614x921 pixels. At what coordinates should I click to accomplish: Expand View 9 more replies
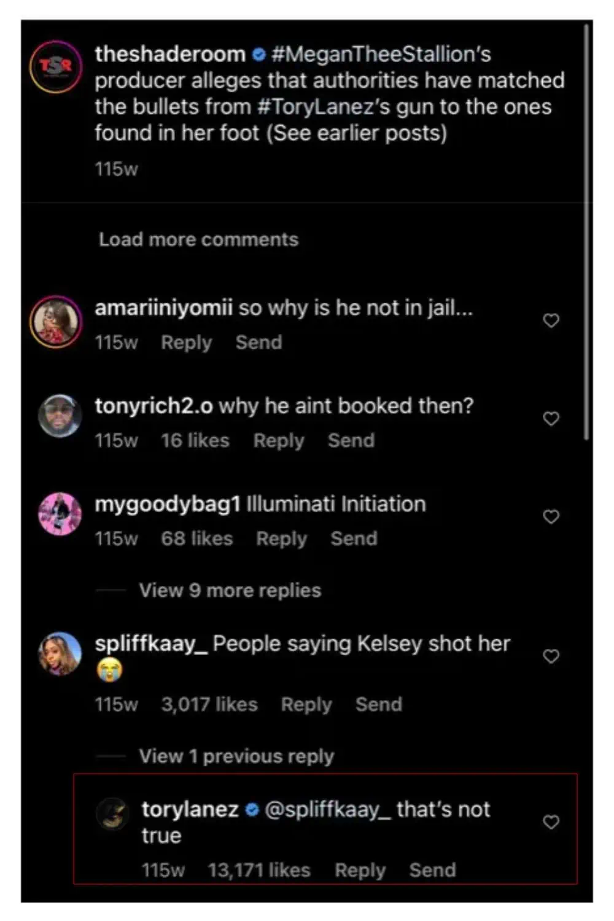pyautogui.click(x=230, y=591)
